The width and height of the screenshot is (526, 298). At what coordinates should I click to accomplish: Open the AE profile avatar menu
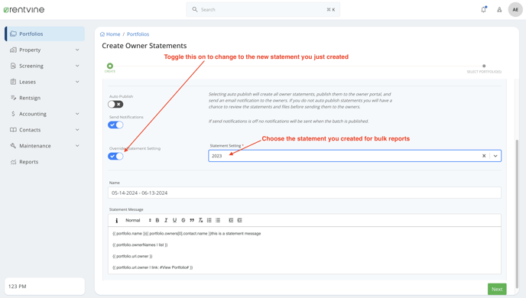[515, 10]
